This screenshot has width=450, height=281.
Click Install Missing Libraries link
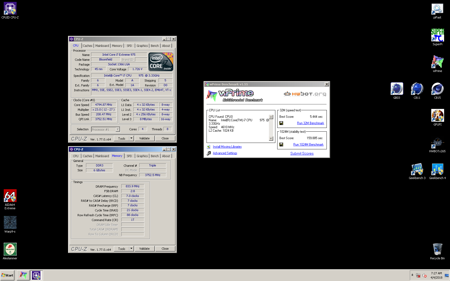[x=227, y=147]
